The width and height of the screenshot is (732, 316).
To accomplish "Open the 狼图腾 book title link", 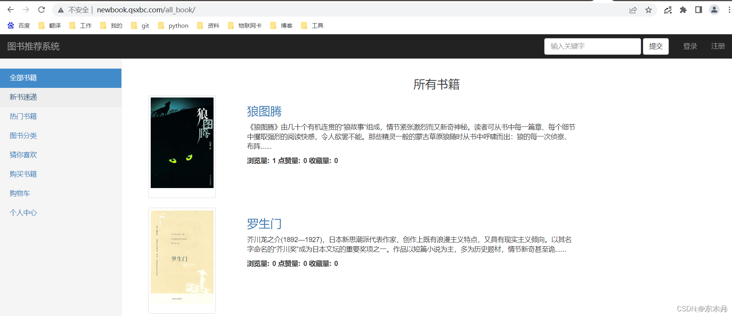I will (x=264, y=111).
